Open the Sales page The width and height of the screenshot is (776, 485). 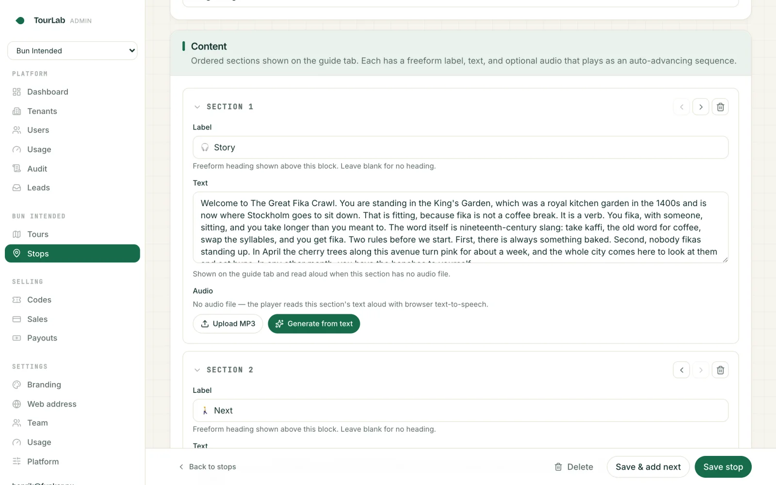72,319
